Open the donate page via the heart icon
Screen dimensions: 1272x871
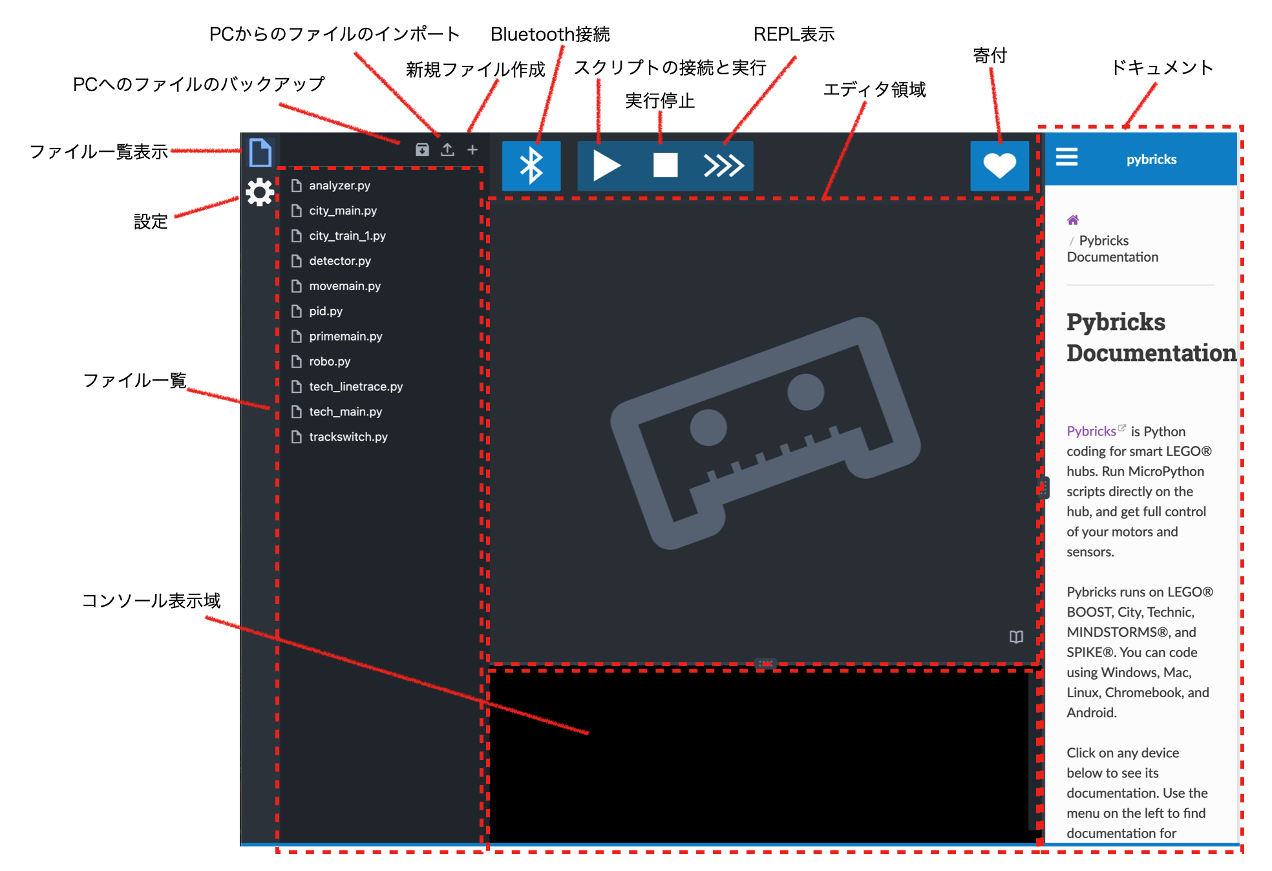click(999, 165)
